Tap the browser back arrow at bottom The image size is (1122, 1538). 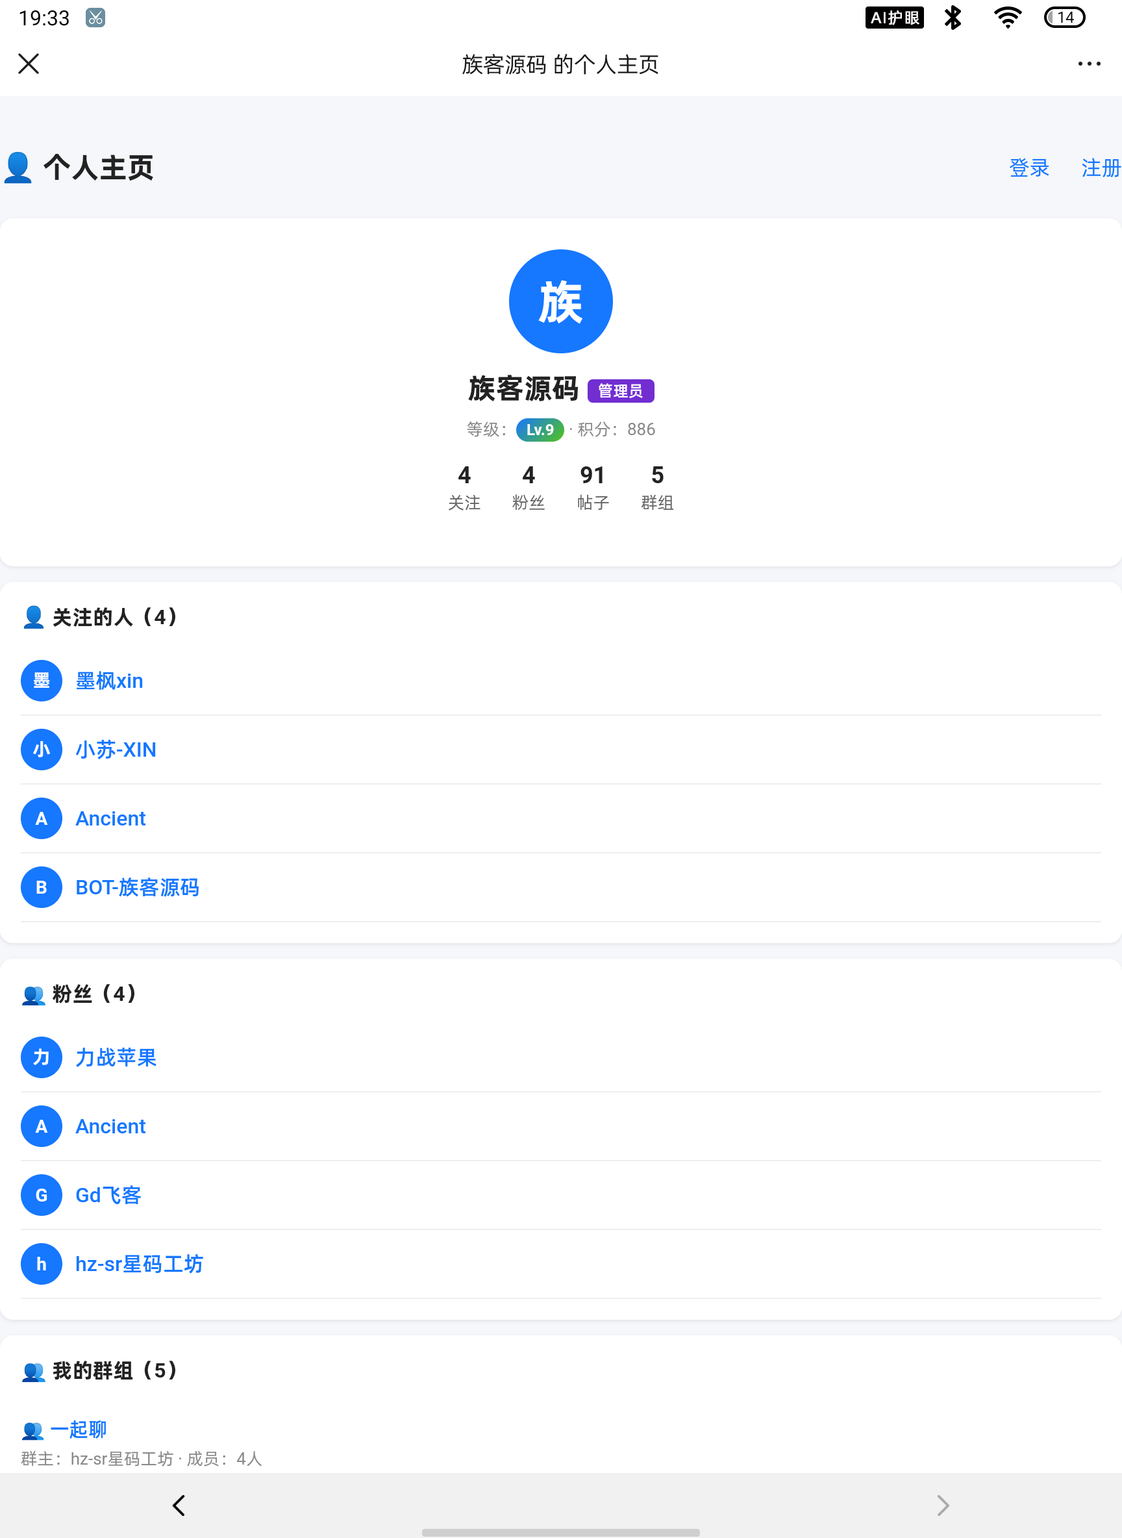[x=179, y=1506]
